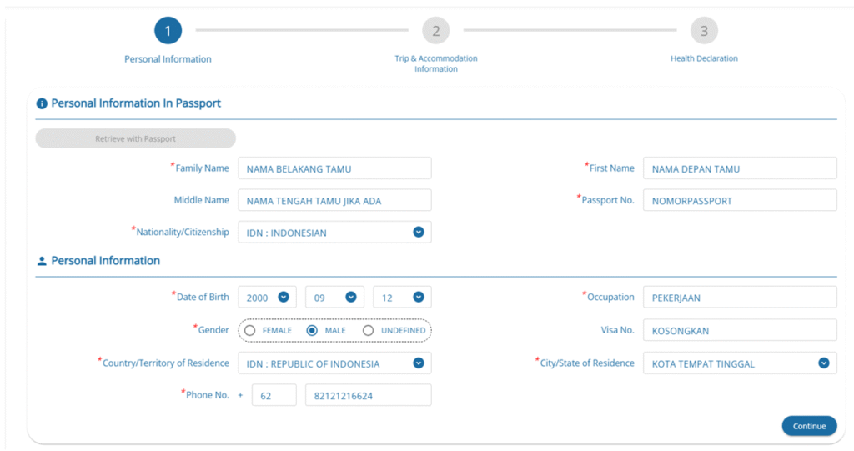This screenshot has height=451, width=854.
Task: Select the FEMALE gender radio button
Action: (x=249, y=331)
